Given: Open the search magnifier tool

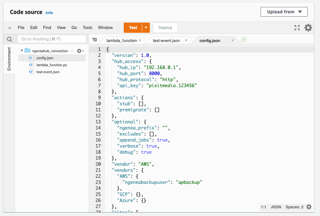Looking at the screenshot, I should (x=9, y=39).
